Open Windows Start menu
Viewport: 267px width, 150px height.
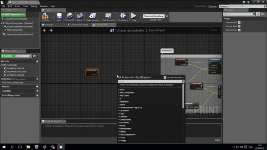coord(4,147)
